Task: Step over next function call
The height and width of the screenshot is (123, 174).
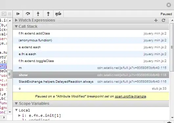Action: [28, 14]
